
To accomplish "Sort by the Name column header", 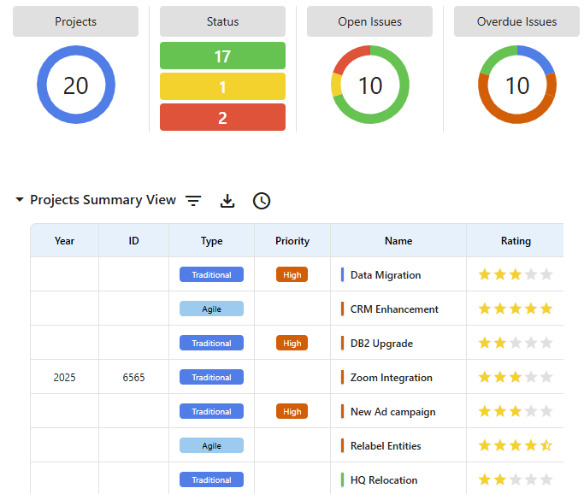I will click(398, 241).
